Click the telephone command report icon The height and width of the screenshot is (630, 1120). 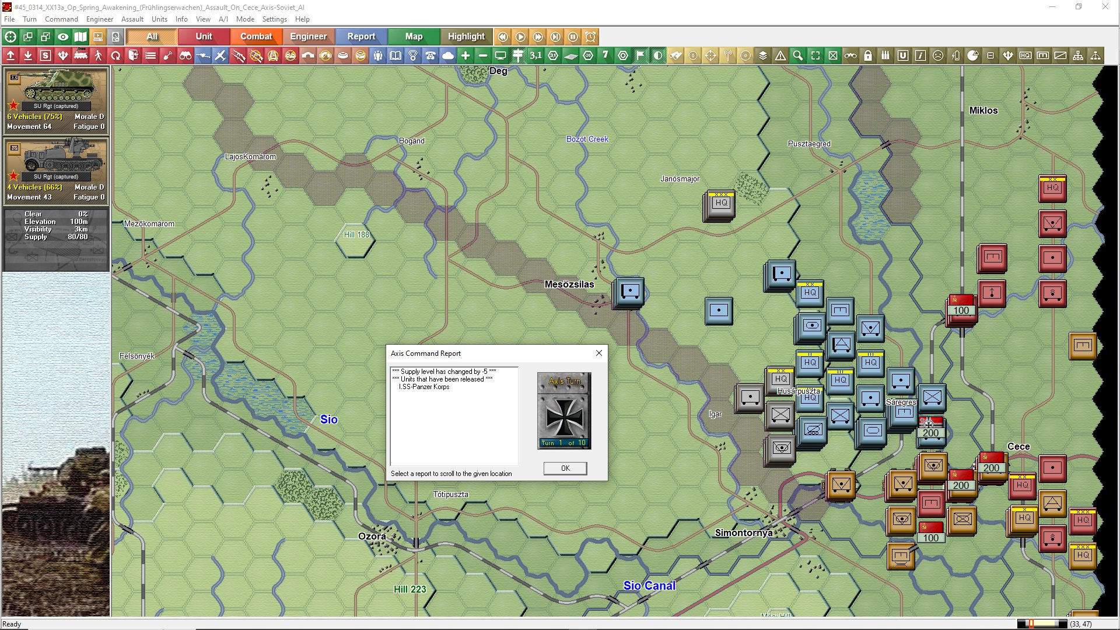(x=431, y=55)
